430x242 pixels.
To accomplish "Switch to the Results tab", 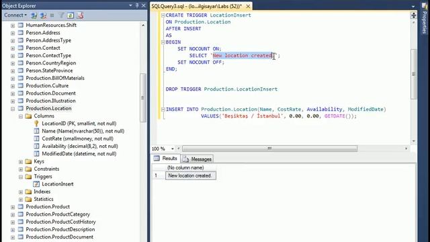I will click(166, 159).
